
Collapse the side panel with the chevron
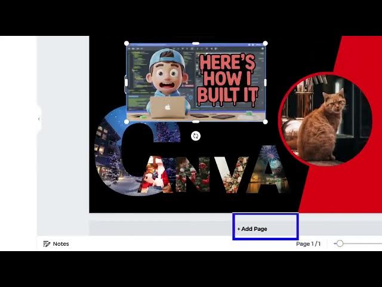(39, 119)
